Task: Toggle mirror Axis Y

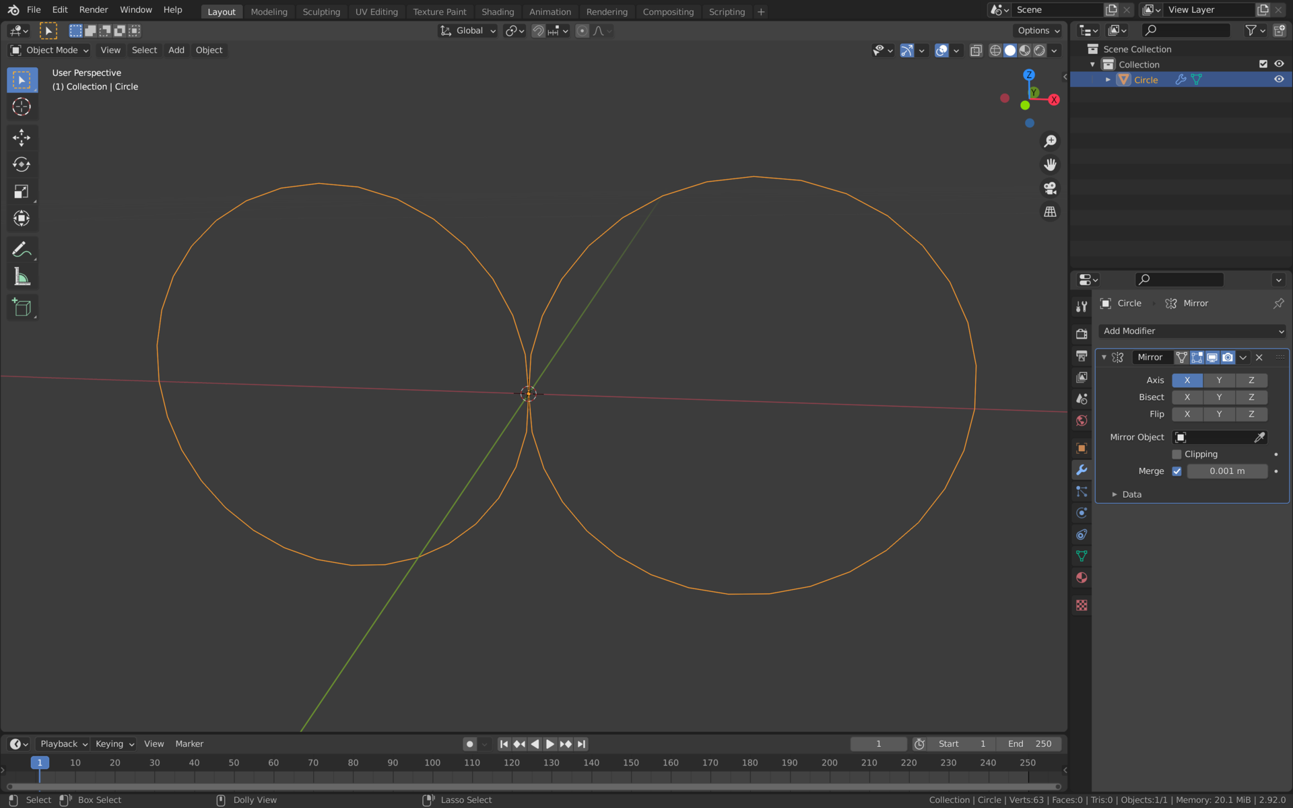Action: (1219, 380)
